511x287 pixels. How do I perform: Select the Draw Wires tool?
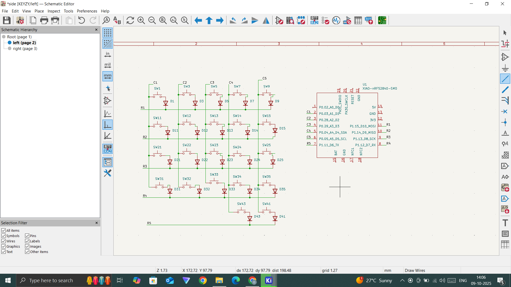pos(505,79)
